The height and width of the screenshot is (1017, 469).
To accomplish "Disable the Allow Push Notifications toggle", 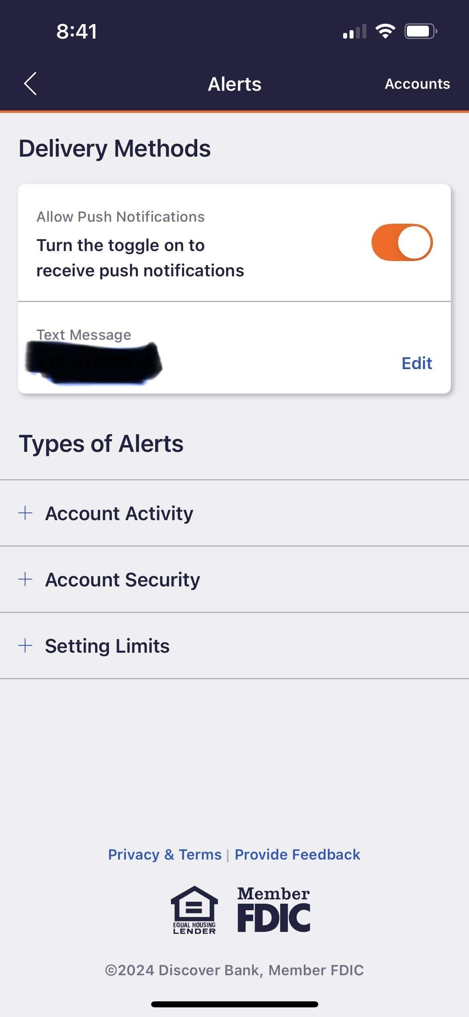I will pyautogui.click(x=402, y=243).
